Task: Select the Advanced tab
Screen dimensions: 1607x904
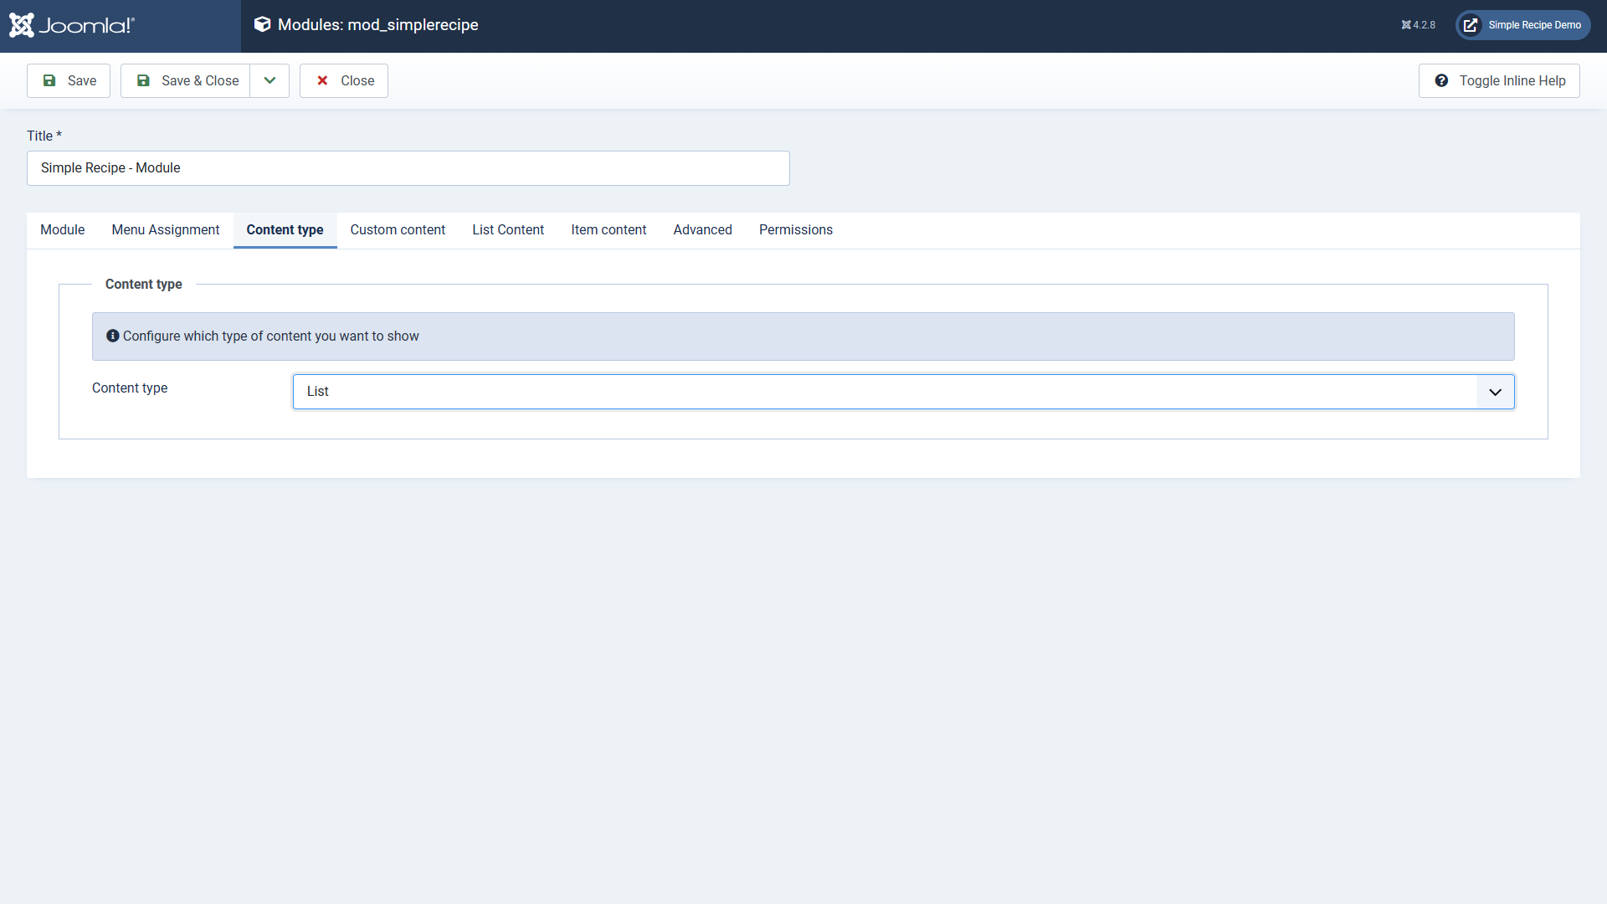Action: (702, 229)
